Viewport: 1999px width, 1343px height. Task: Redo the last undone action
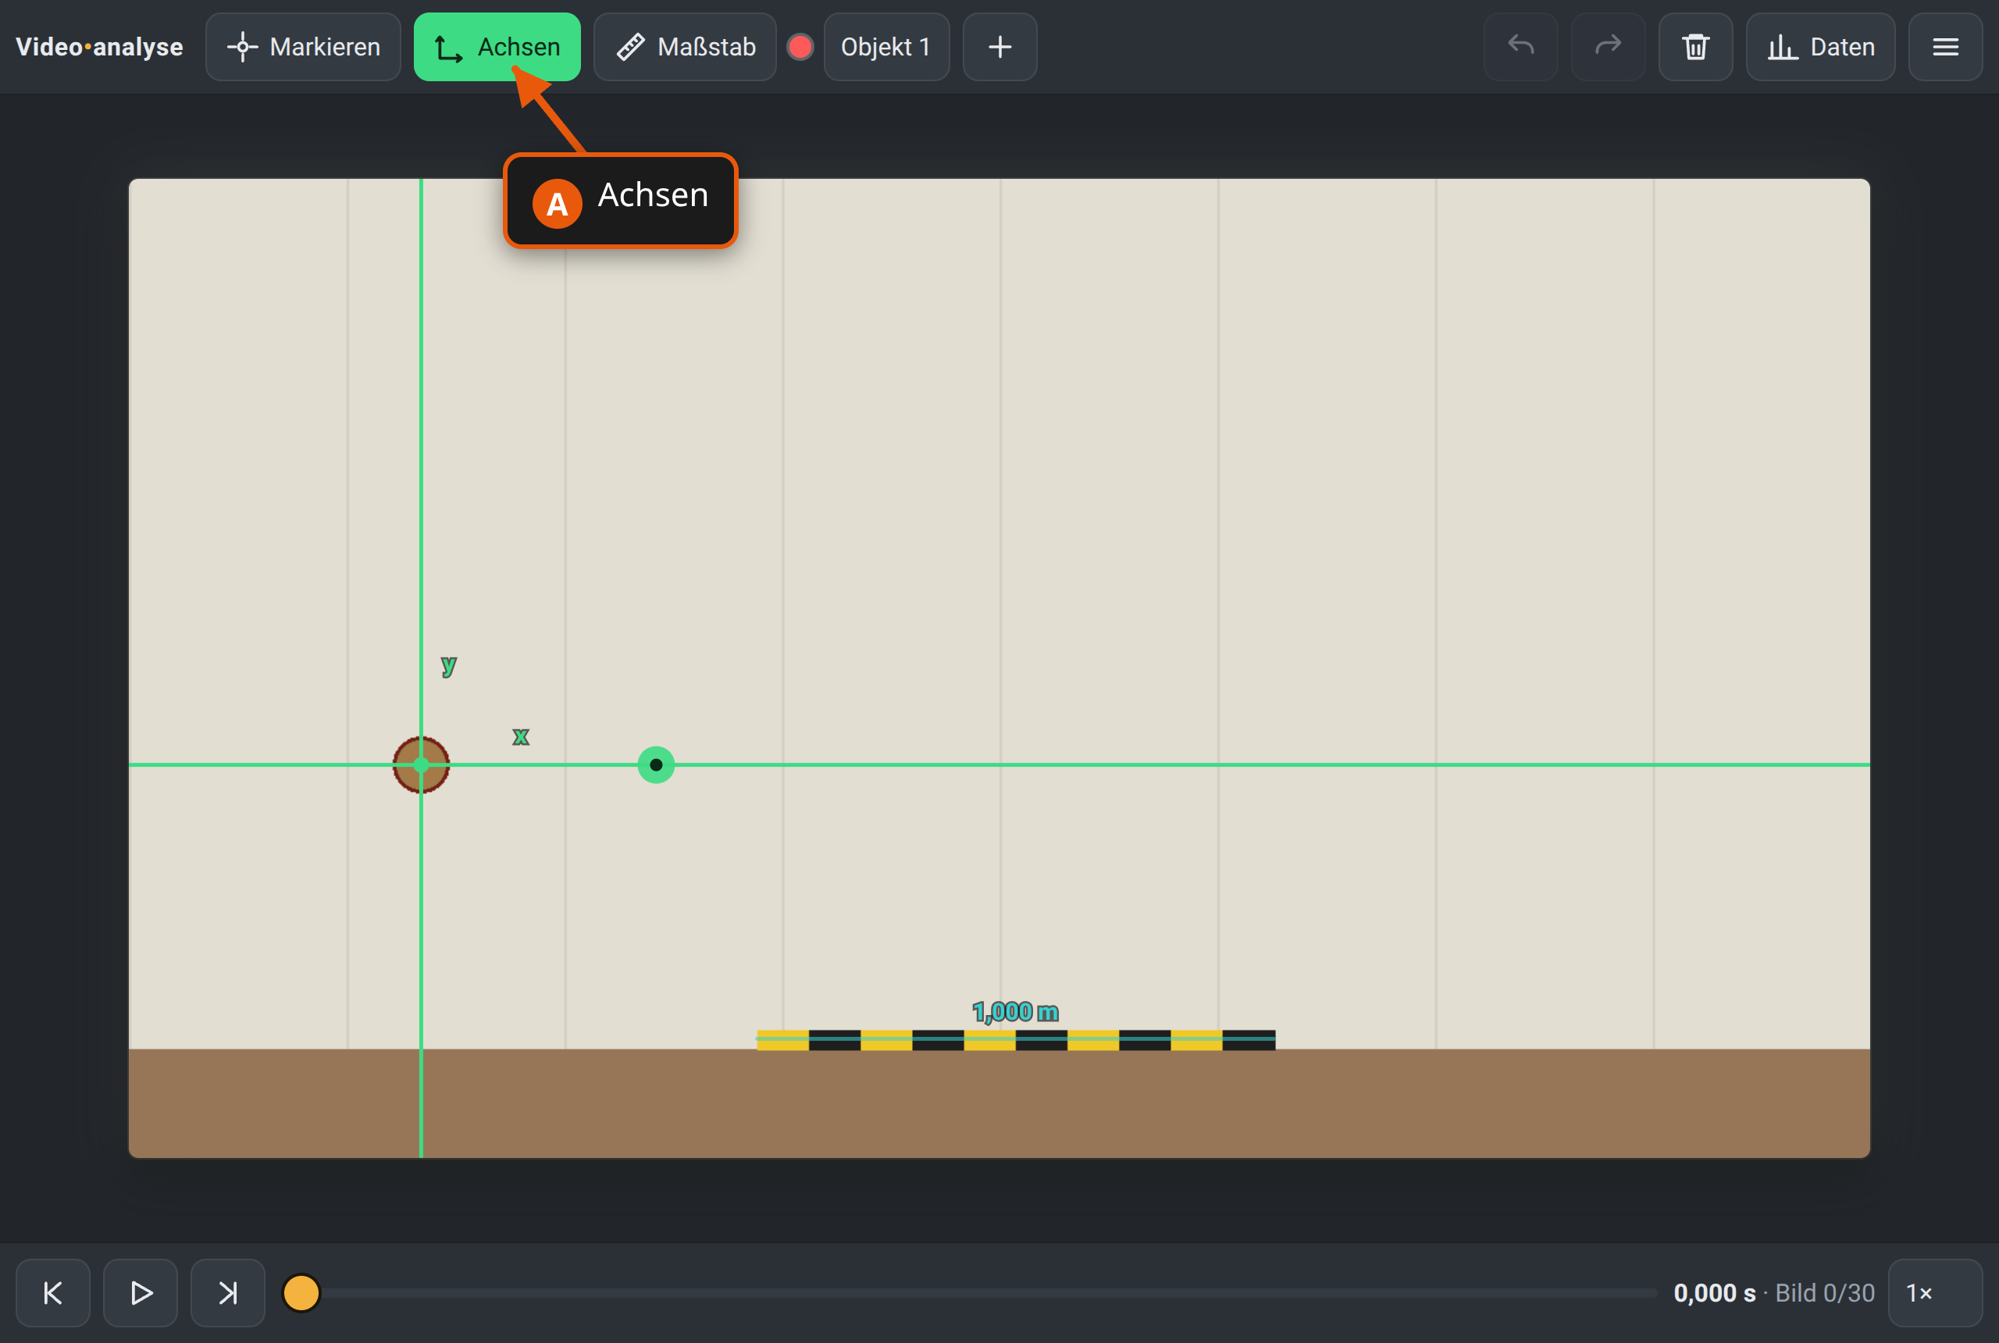click(1608, 47)
